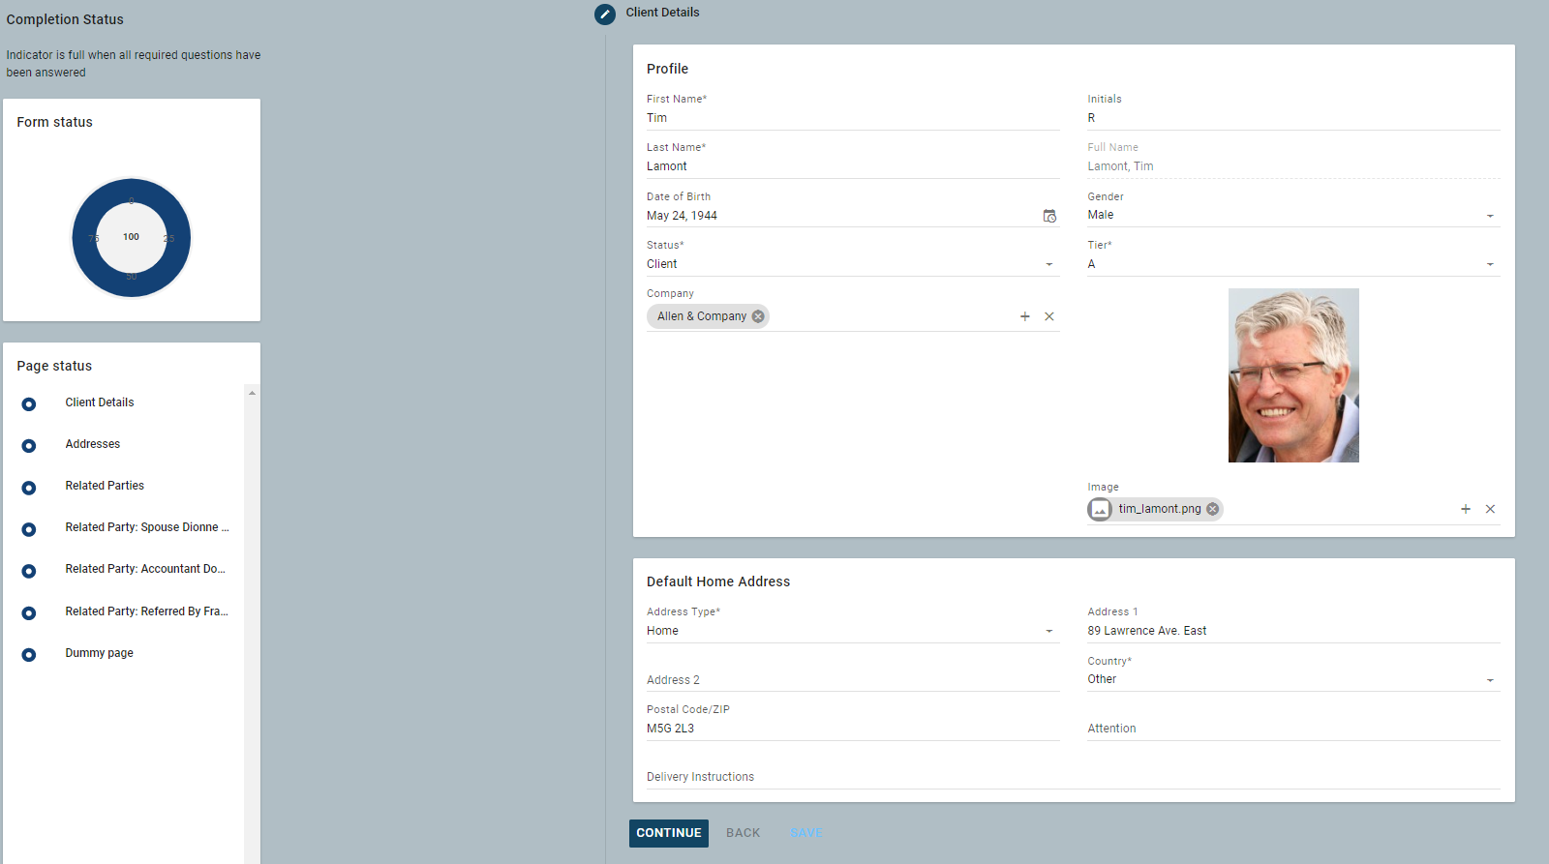Open Related Party: Spouse Dionne page

pyautogui.click(x=146, y=527)
